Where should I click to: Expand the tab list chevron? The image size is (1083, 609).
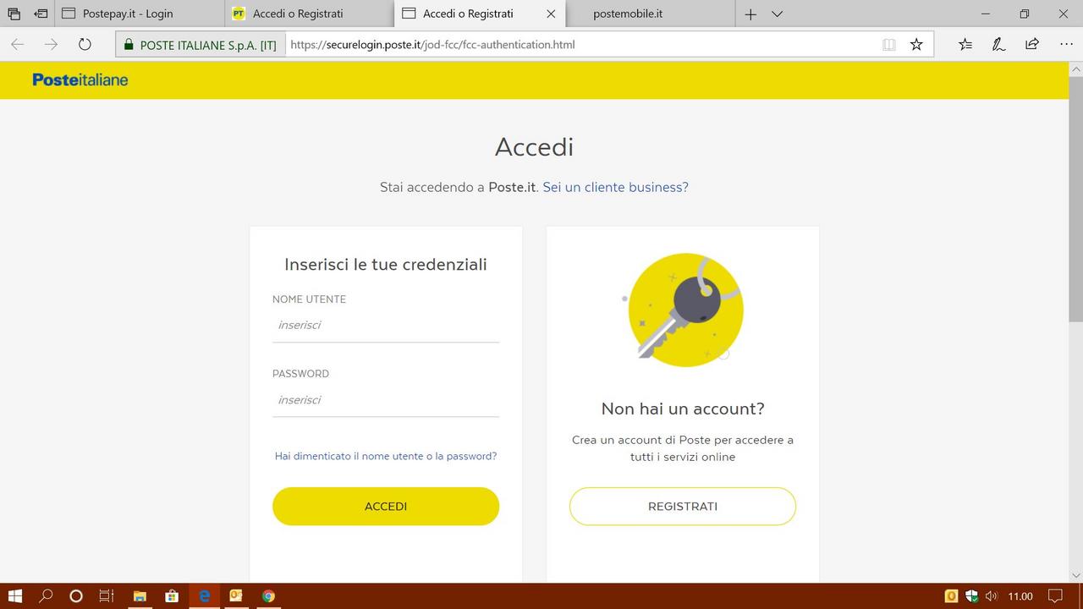(778, 14)
